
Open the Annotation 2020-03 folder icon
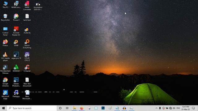click(38, 6)
